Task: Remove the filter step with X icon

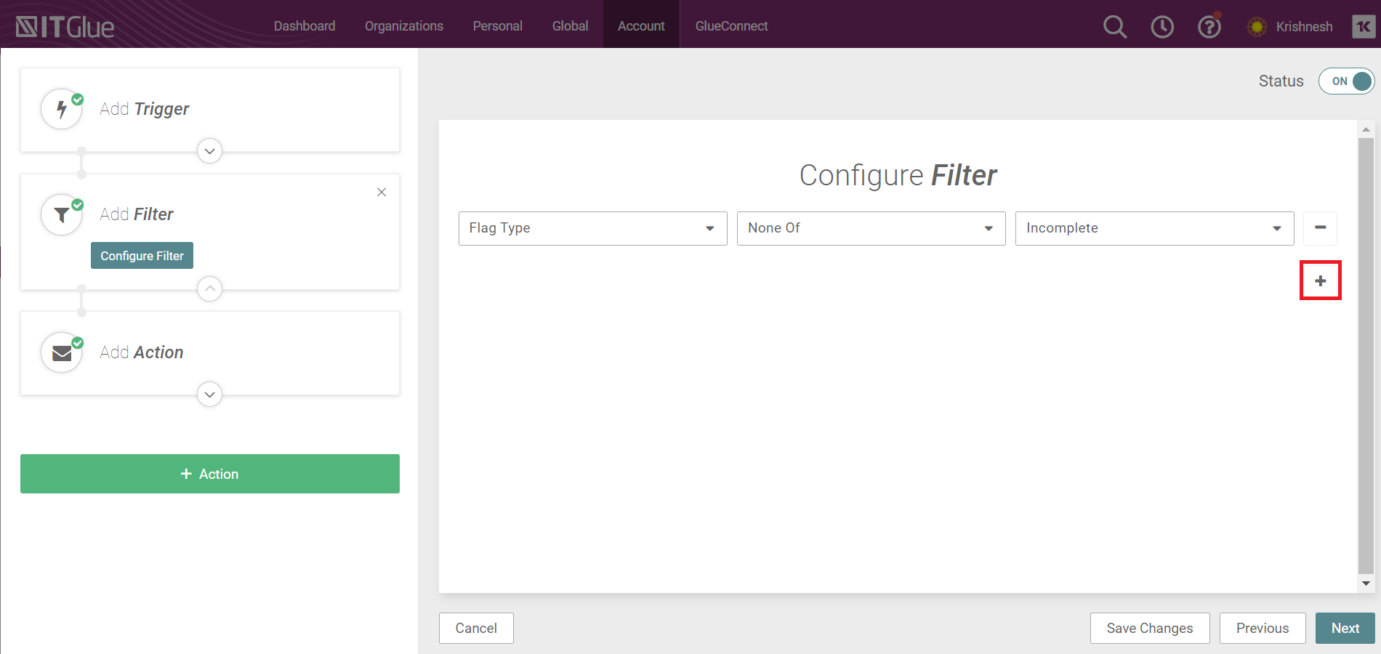Action: [x=382, y=192]
